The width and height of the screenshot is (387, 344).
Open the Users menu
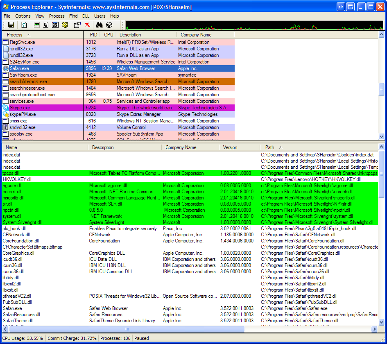tap(100, 16)
